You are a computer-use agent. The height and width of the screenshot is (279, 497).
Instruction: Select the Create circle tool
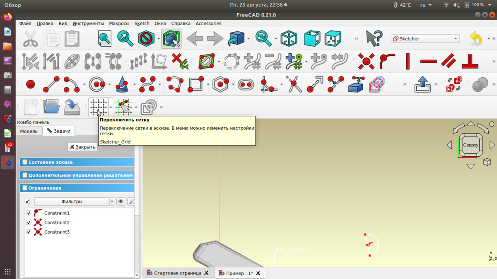click(97, 85)
